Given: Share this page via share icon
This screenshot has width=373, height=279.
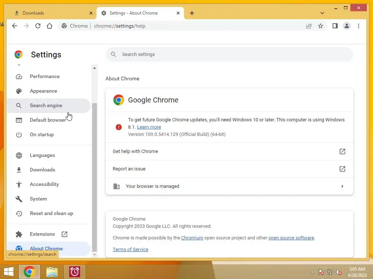Looking at the screenshot, I should (x=309, y=26).
